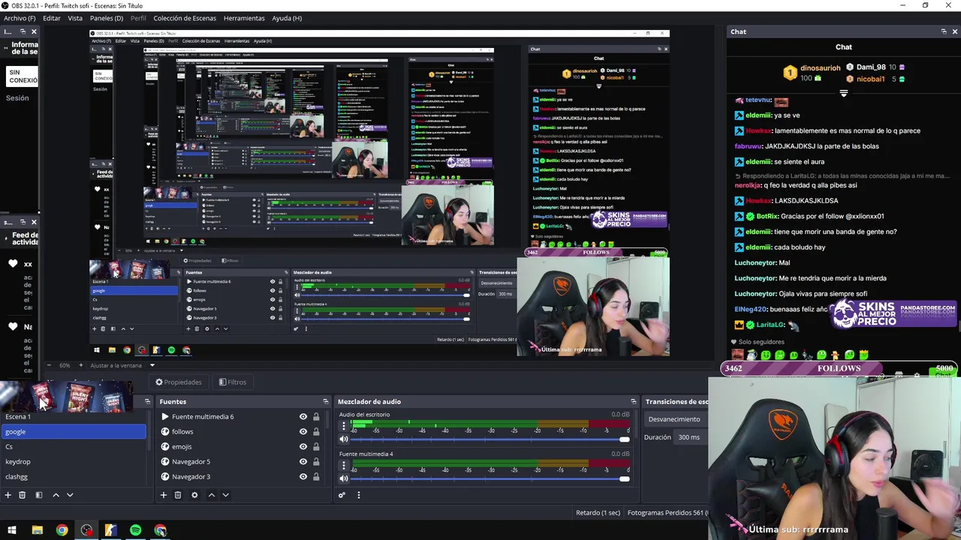
Task: Click Retardo (1 sec) status text
Action: point(598,513)
